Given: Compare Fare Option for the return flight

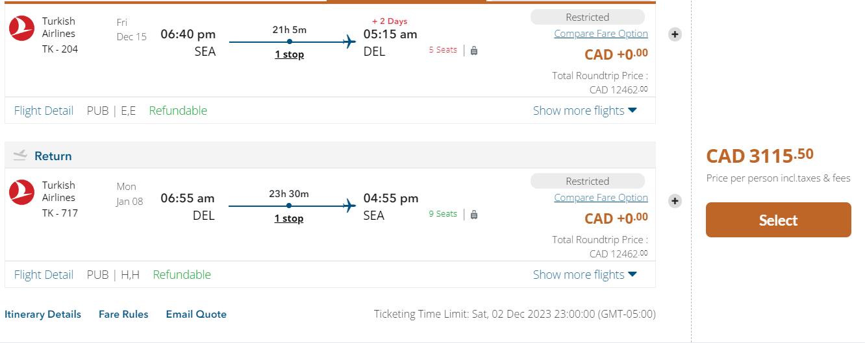Looking at the screenshot, I should (601, 198).
